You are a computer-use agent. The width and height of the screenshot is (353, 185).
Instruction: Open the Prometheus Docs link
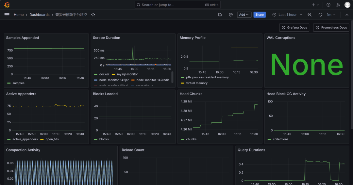(331, 27)
